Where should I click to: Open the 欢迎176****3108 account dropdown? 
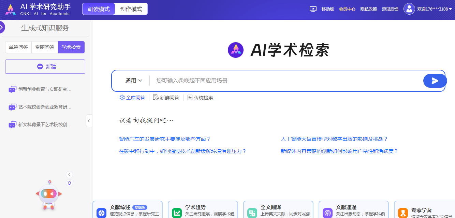point(435,9)
